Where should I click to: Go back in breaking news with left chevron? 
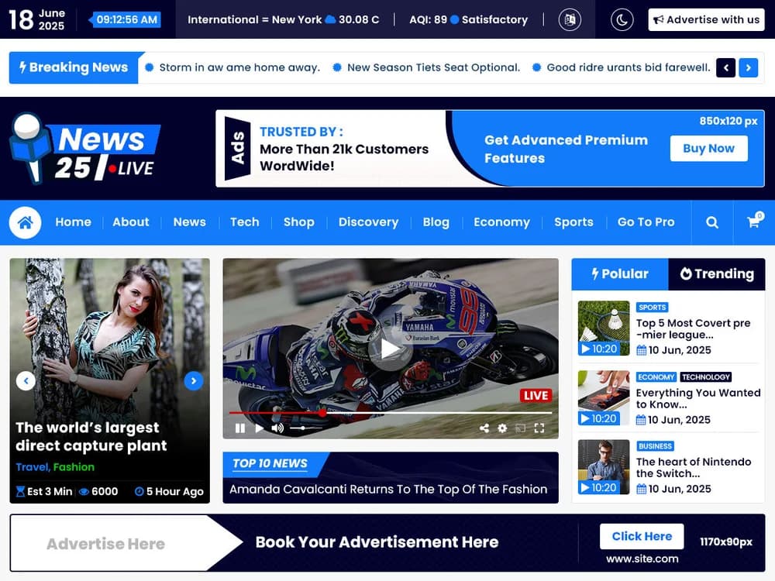point(725,67)
